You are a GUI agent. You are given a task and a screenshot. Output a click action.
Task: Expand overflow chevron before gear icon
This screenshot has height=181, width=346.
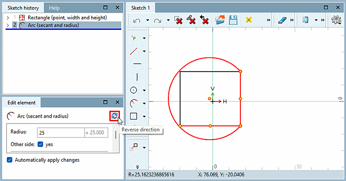[322, 20]
